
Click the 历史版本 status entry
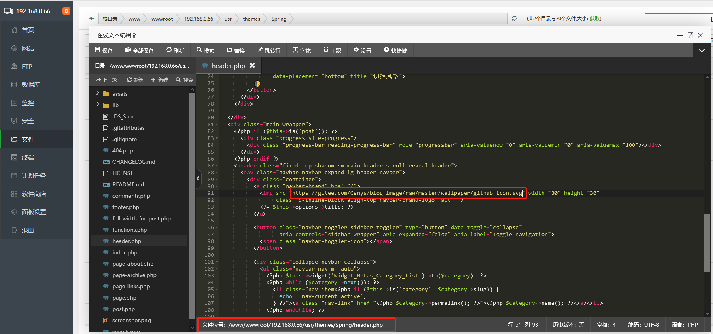(x=569, y=325)
